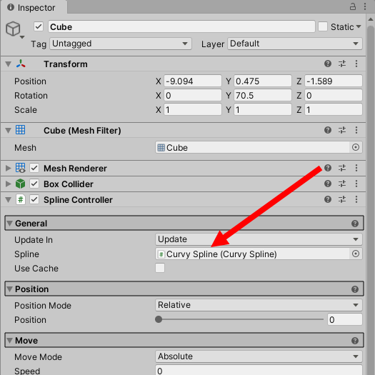Viewport: 375px width, 375px height.
Task: Click the Speed value field
Action: pos(259,370)
